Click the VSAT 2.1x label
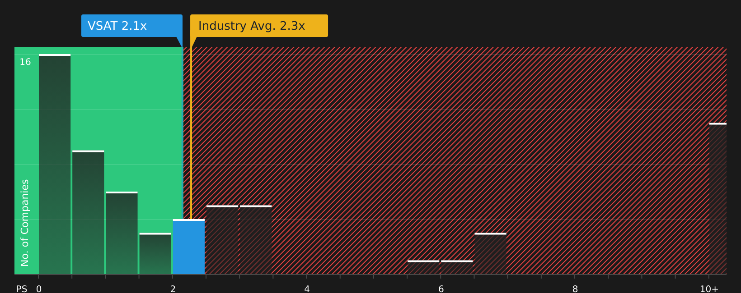Image resolution: width=741 pixels, height=293 pixels. (x=132, y=26)
